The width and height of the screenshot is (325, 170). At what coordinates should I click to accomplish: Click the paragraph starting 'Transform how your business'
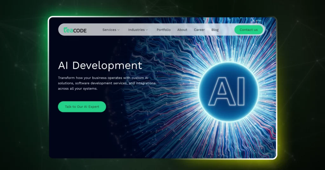pos(107,83)
